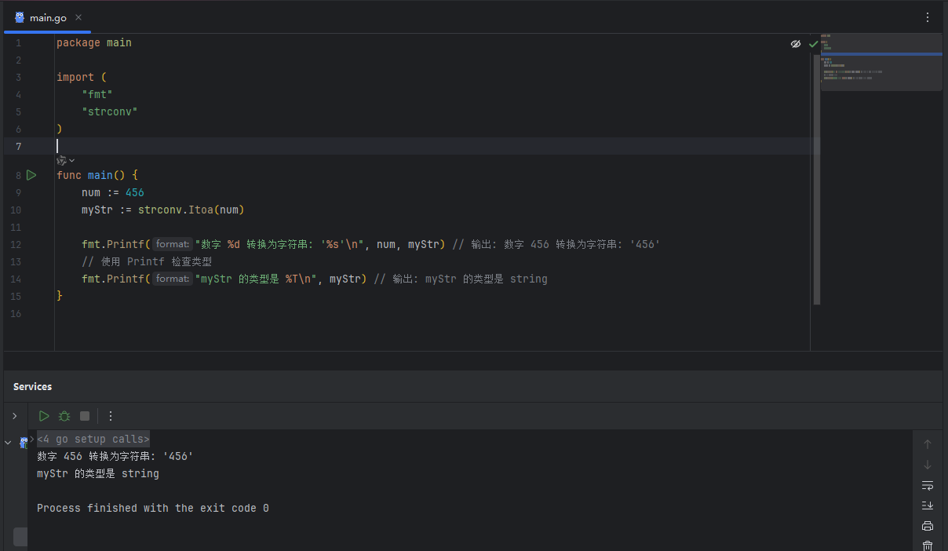
Task: Run main function from the gutter arrow
Action: (31, 175)
